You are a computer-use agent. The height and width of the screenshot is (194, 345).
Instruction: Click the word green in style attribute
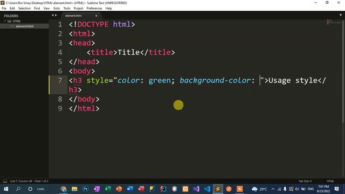[160, 80]
